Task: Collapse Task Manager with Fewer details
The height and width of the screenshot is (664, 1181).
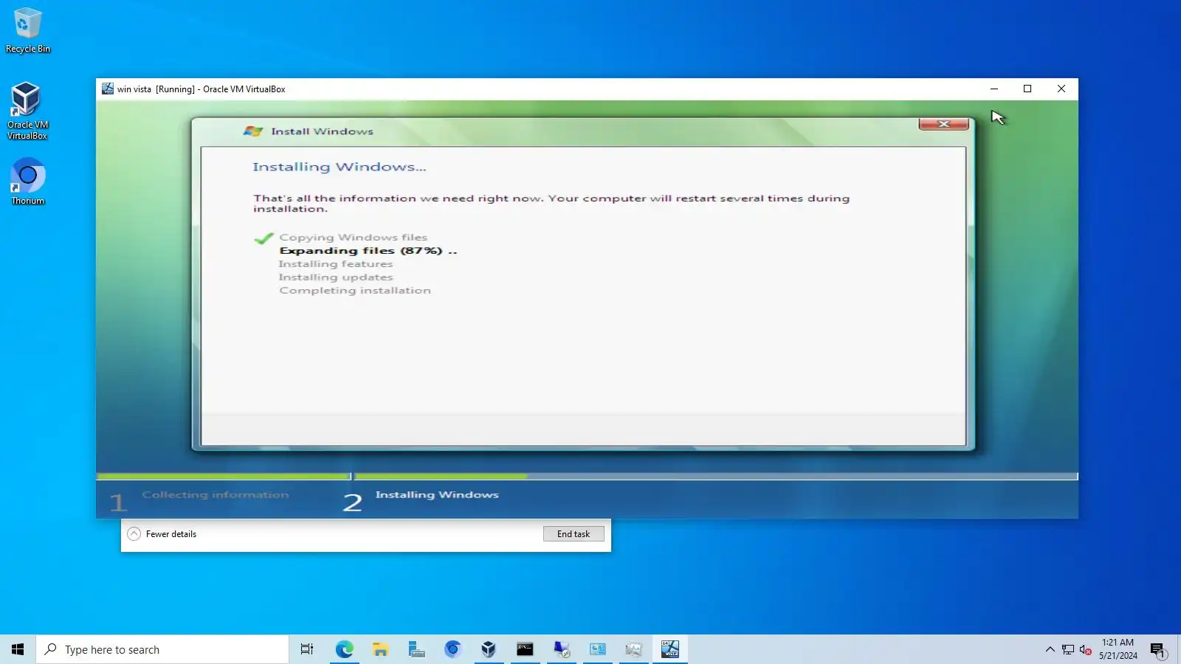Action: click(x=162, y=534)
